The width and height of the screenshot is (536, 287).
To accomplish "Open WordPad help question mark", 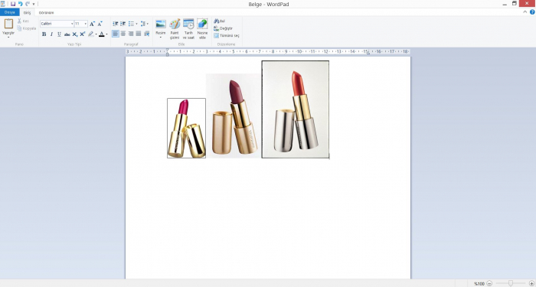I will point(532,12).
